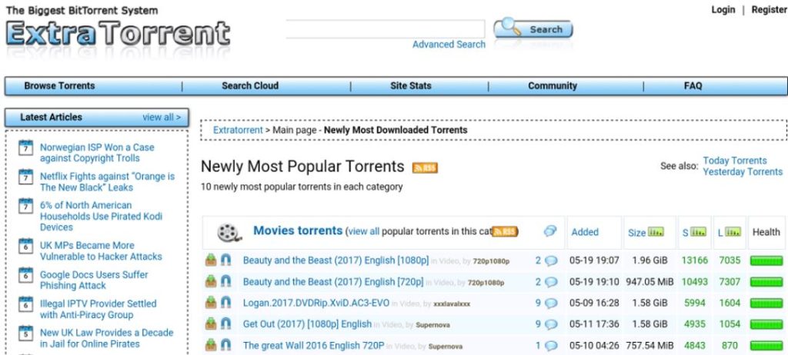788x355 pixels.
Task: Open comments bubble for The great Wall 2016
Action: 551,346
